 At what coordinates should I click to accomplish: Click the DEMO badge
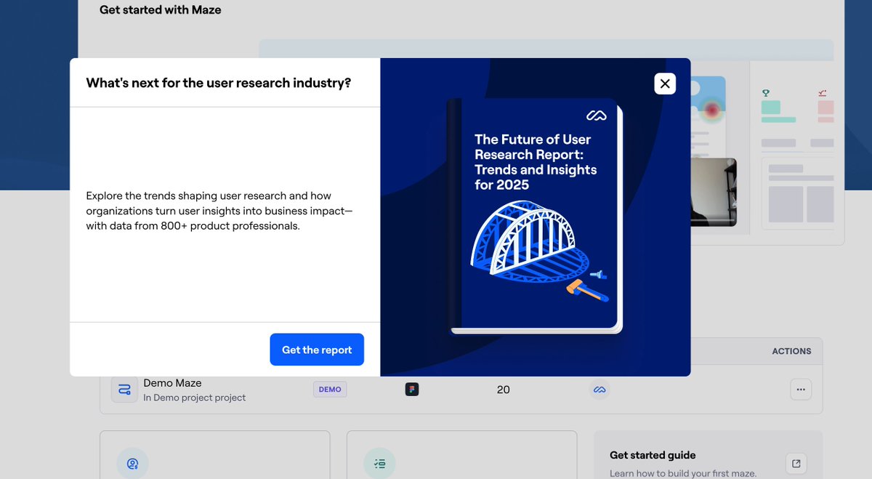330,390
